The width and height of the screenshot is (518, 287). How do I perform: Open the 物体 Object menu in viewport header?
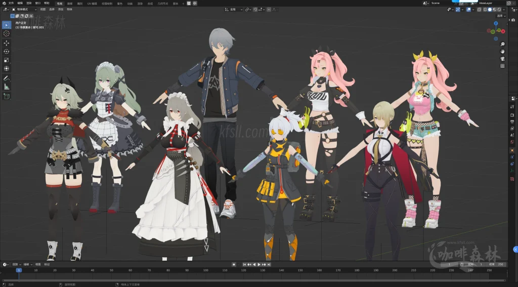click(x=70, y=10)
